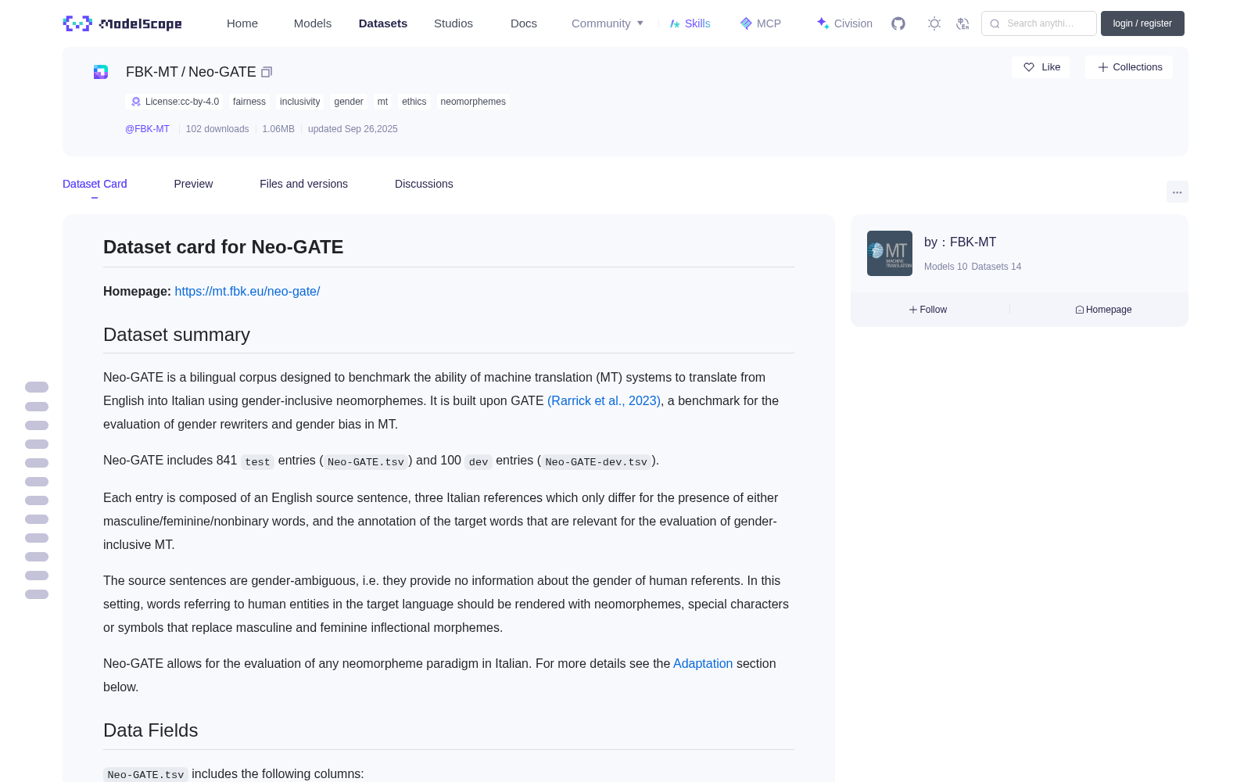The width and height of the screenshot is (1251, 782).
Task: Click the mt tag
Action: click(x=382, y=102)
